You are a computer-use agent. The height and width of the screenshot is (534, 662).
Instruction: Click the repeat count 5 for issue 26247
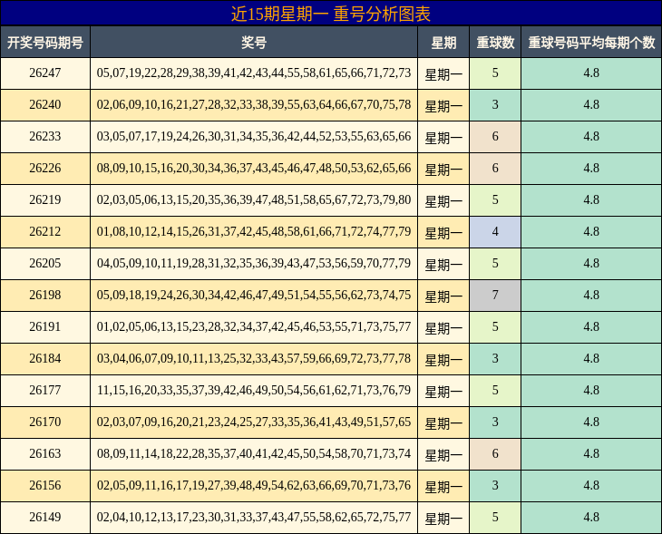tap(495, 73)
